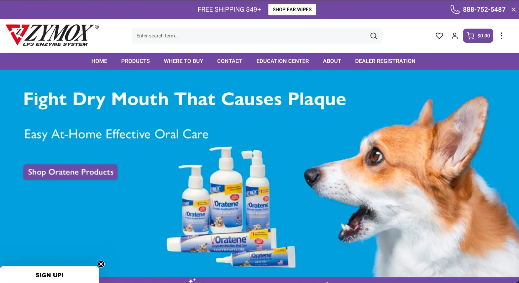Screen dimensions: 519x283
Task: Click the Zymox logo
Action: coord(52,35)
